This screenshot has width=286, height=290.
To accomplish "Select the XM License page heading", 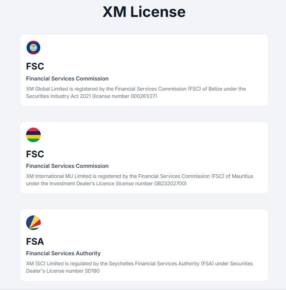I will pos(144,12).
